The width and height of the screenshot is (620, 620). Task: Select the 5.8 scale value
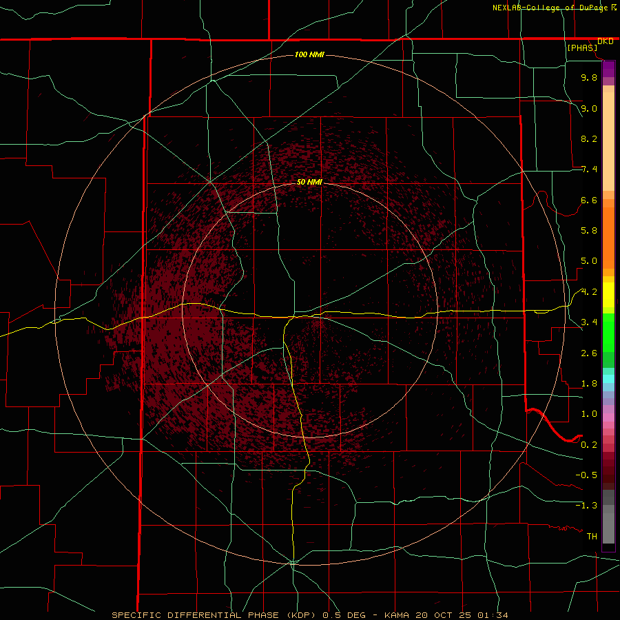[x=589, y=231]
